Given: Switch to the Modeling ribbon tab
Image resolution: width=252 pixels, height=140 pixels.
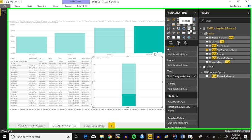Looking at the screenshot, I should [41, 6].
